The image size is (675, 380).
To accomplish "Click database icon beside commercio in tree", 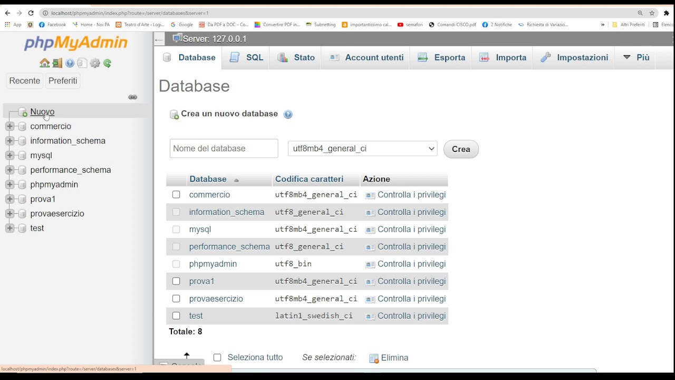I will (x=22, y=127).
